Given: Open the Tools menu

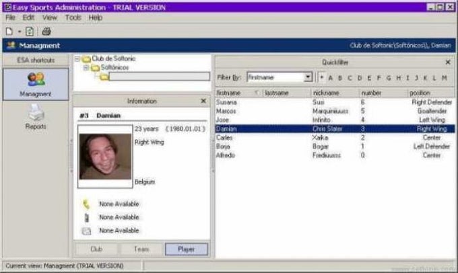Looking at the screenshot, I should click(x=73, y=17).
